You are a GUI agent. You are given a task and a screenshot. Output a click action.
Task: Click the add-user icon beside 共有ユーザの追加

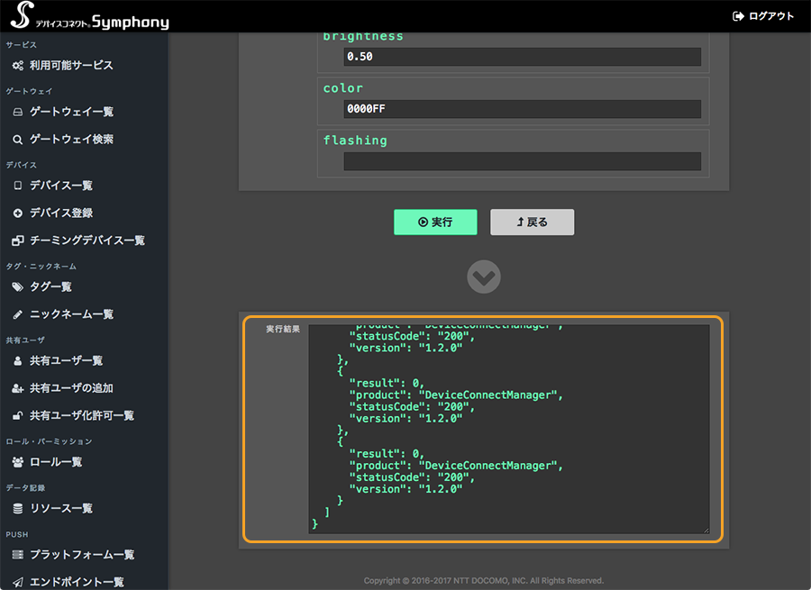point(18,388)
